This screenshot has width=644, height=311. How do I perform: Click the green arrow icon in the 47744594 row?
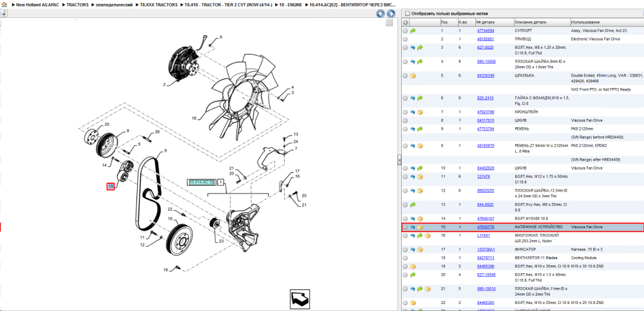[x=413, y=31]
